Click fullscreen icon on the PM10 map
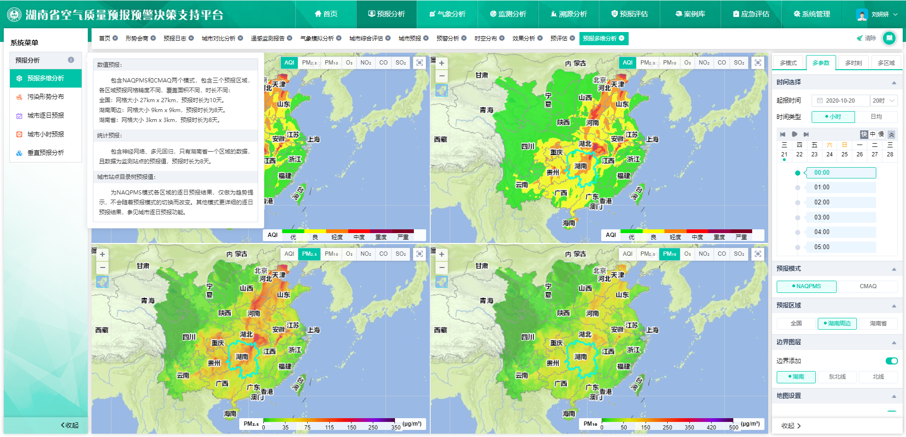 coord(757,254)
